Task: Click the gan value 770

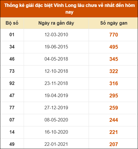Action: click(x=114, y=35)
